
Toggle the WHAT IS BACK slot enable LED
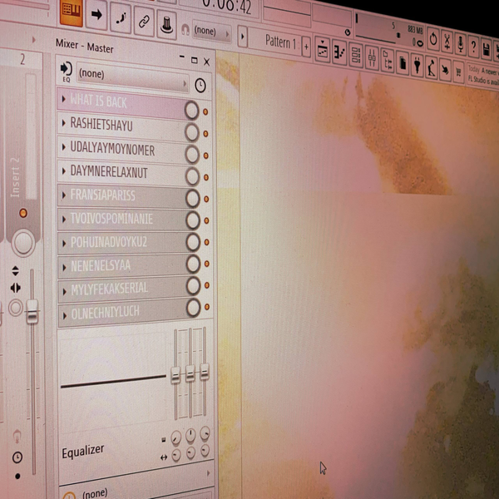click(205, 111)
